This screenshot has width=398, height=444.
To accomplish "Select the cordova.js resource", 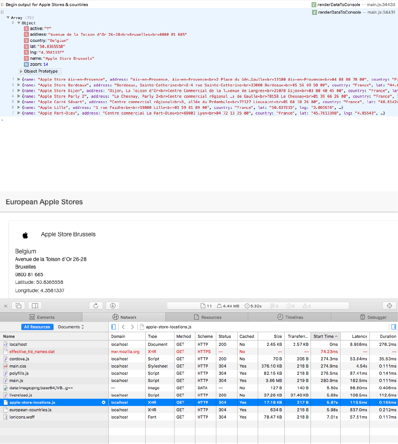I will click(199, 359).
